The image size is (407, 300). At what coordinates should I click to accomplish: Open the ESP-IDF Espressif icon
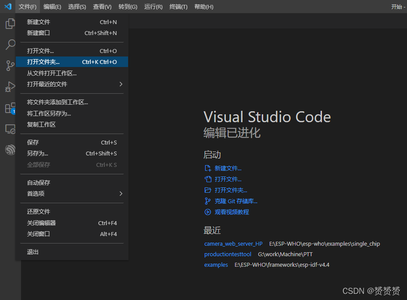[x=11, y=150]
